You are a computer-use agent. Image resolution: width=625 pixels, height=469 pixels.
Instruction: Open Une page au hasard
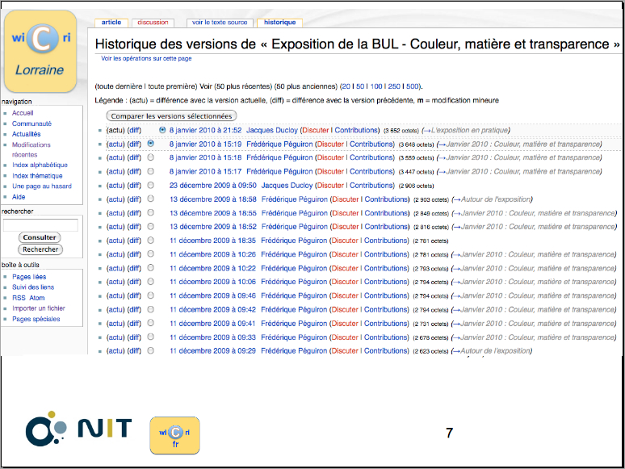tap(42, 186)
